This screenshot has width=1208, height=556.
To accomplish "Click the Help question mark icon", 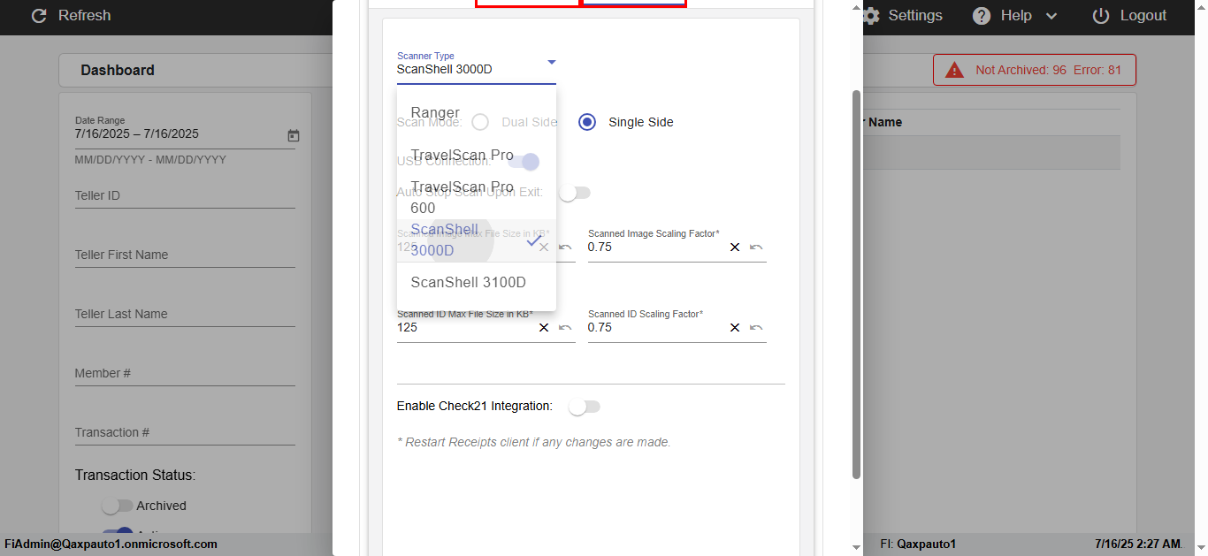I will 982,16.
